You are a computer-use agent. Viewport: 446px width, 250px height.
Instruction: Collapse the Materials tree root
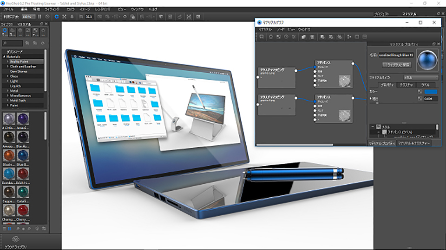coord(4,56)
